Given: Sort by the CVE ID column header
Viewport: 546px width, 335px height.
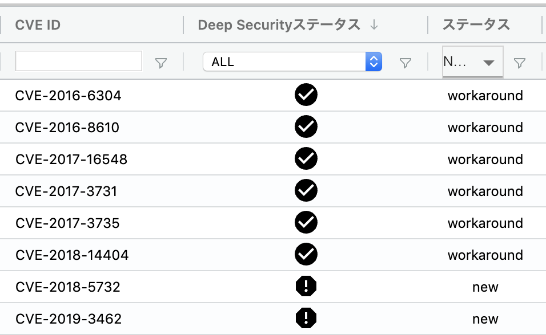Looking at the screenshot, I should pos(38,25).
